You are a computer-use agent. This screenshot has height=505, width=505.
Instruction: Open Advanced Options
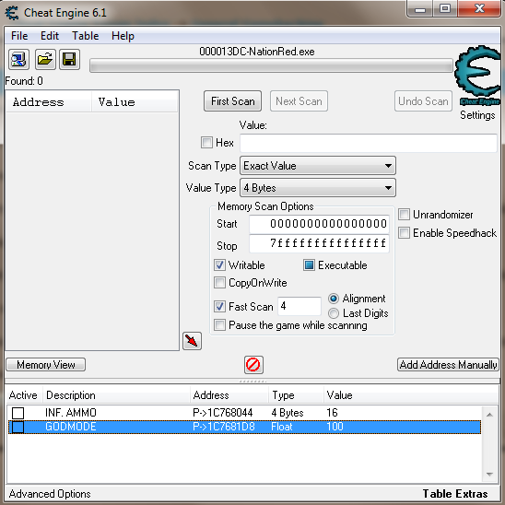pyautogui.click(x=50, y=494)
